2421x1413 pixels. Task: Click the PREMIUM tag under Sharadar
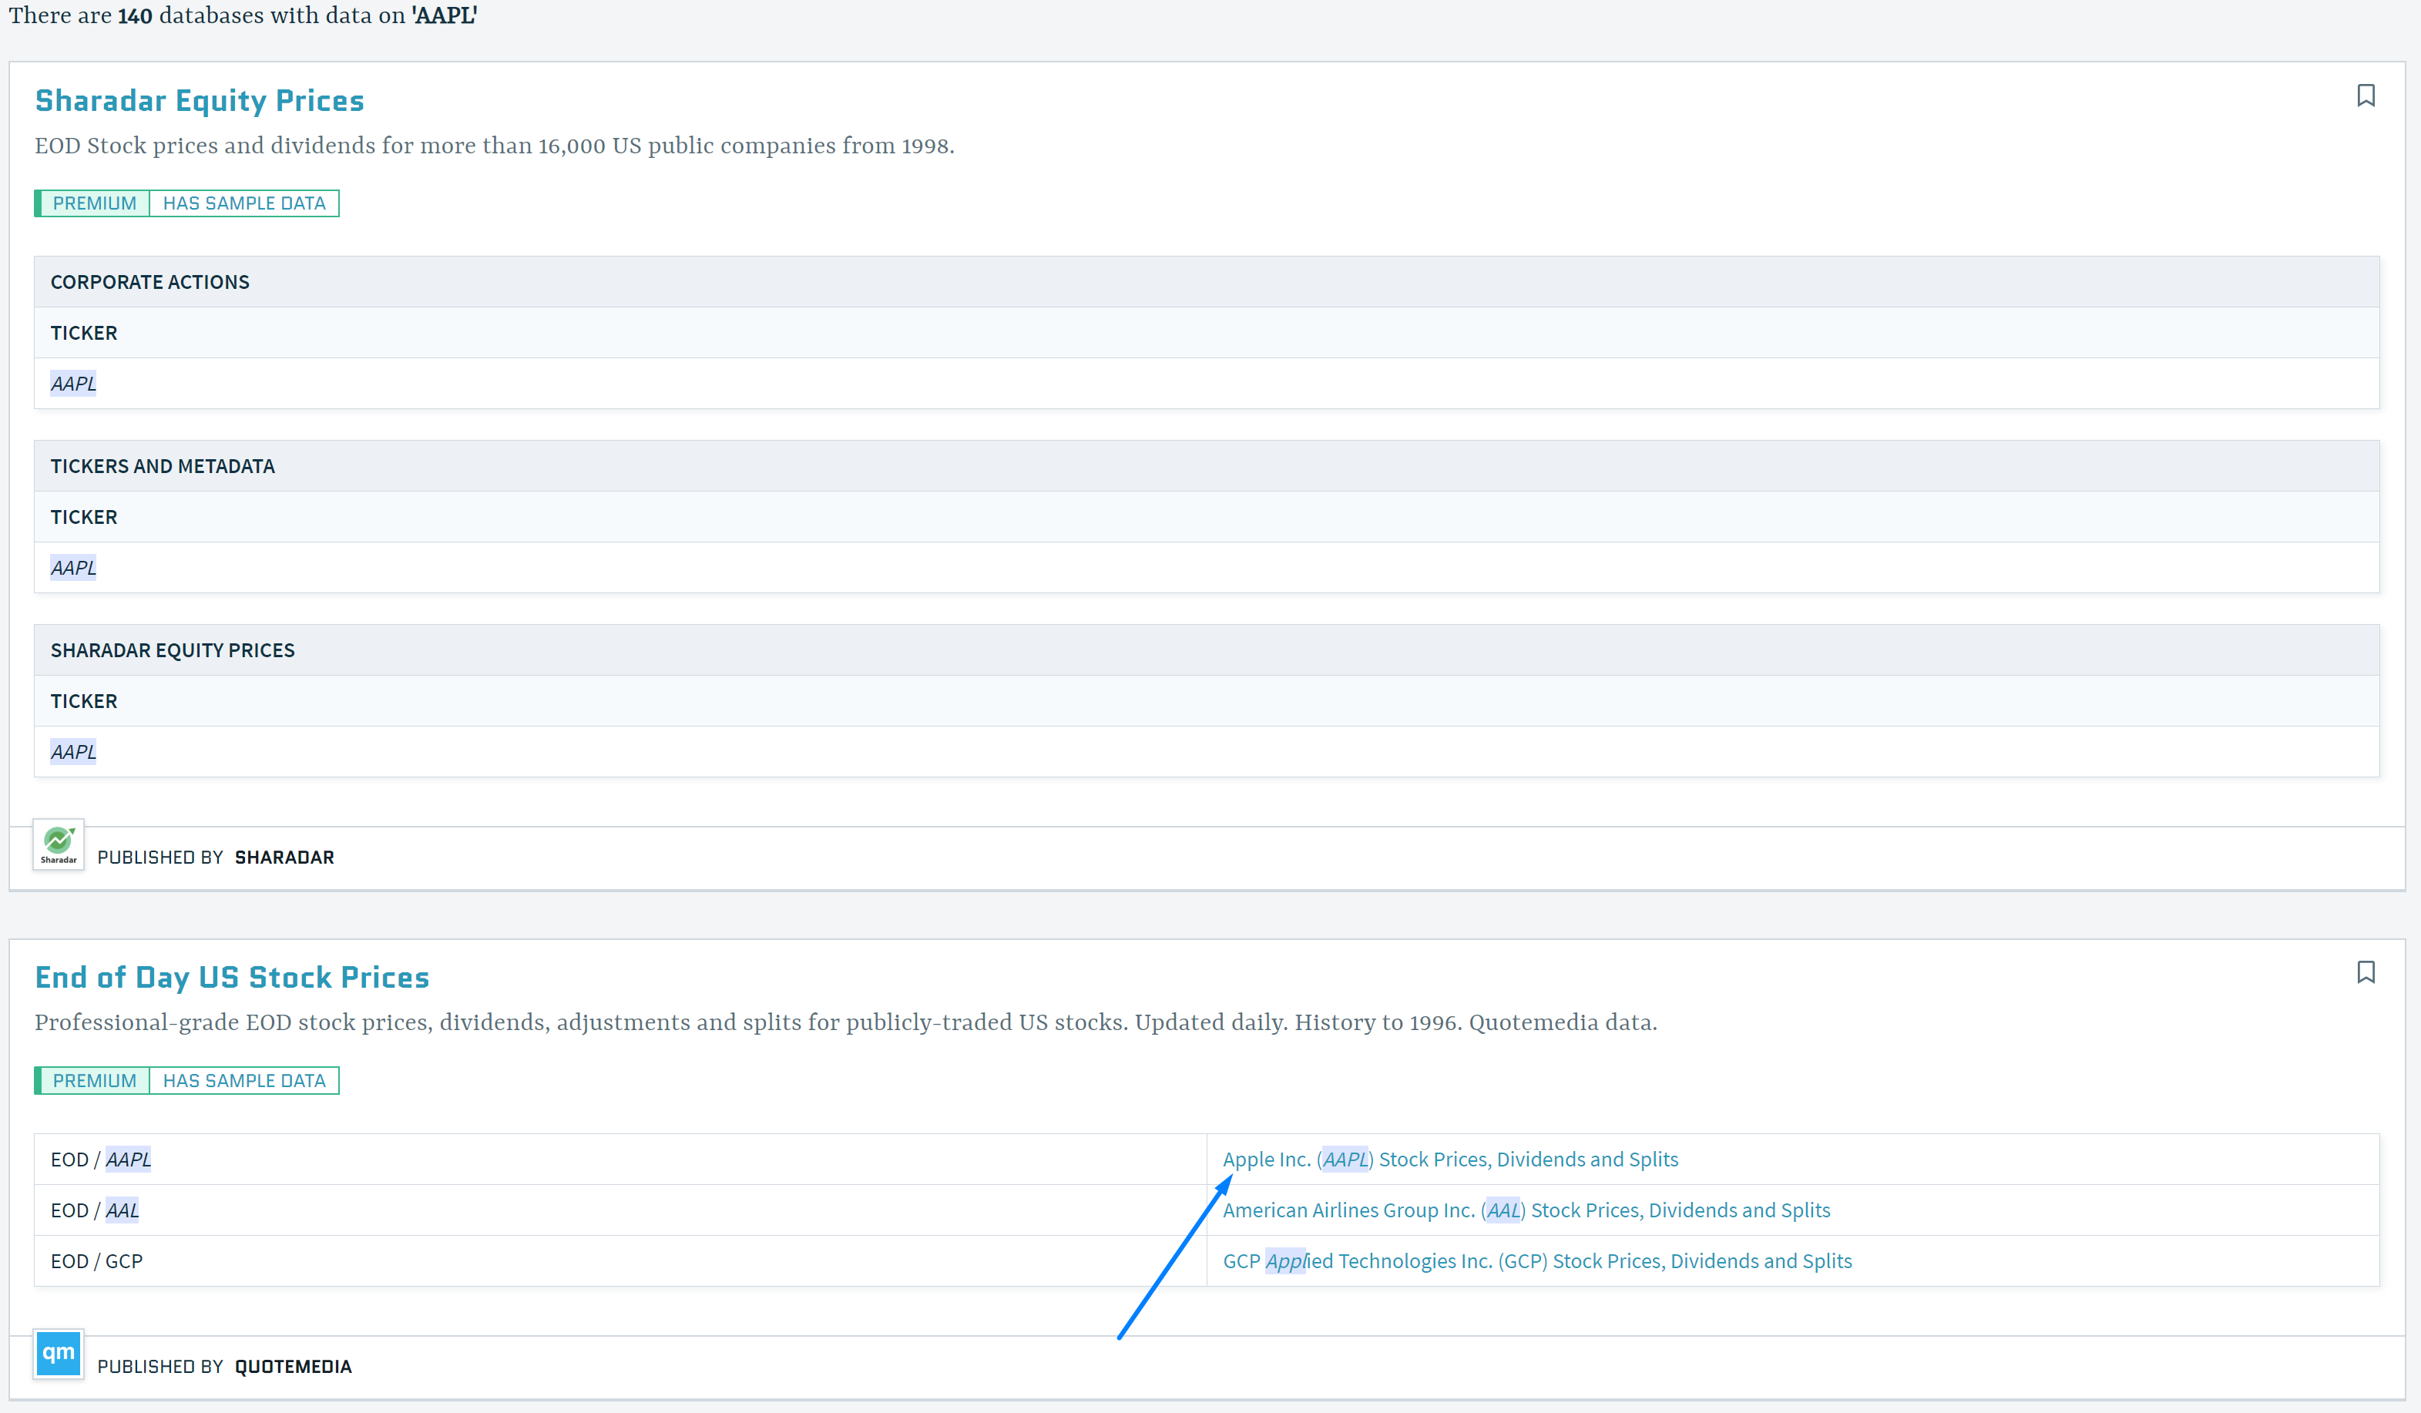94,203
